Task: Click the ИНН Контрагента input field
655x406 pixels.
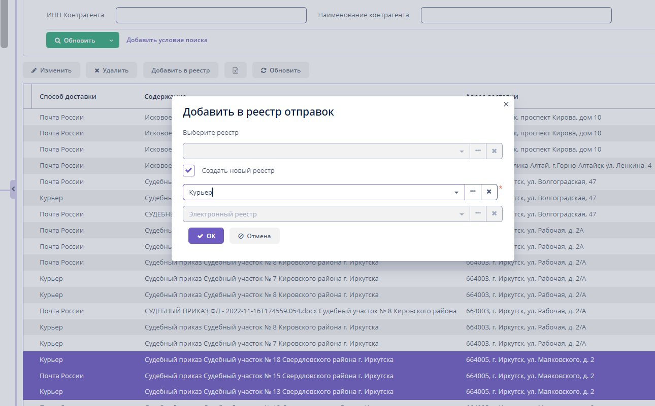Action: point(211,15)
